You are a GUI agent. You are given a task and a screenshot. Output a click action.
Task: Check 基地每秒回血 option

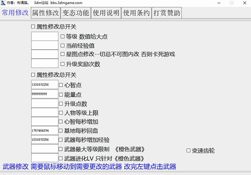click(x=61, y=131)
